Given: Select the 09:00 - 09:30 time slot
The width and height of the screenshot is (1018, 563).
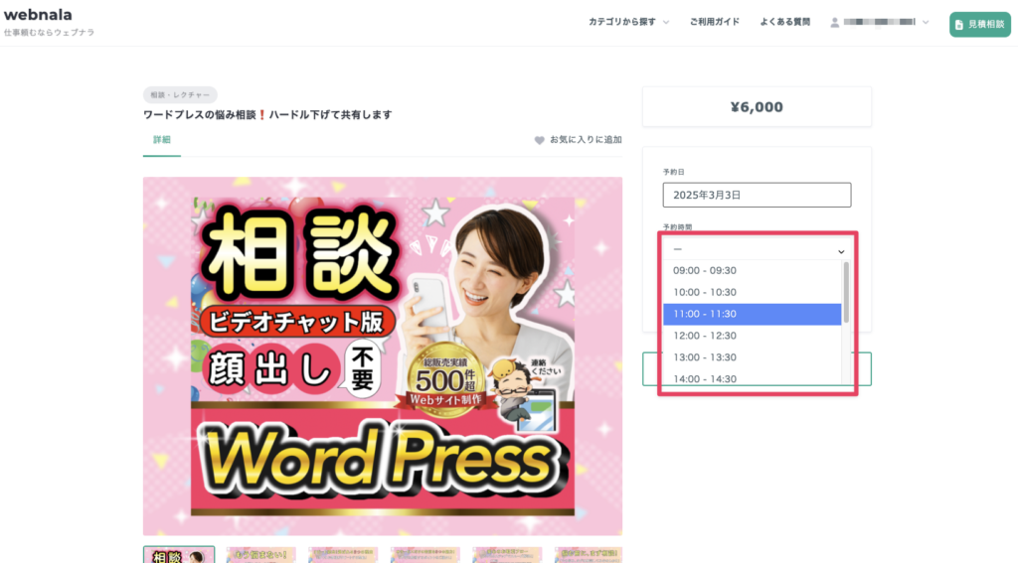Looking at the screenshot, I should [x=752, y=270].
